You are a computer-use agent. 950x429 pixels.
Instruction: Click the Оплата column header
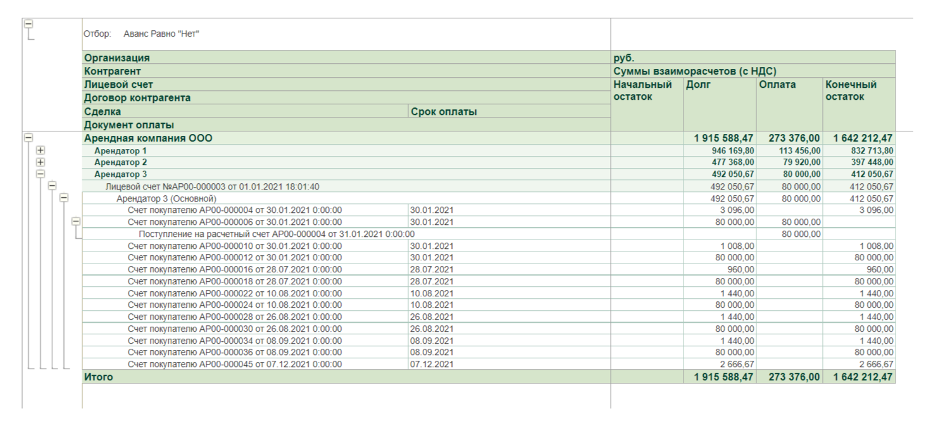(775, 84)
